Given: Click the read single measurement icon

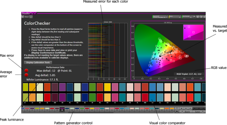Looking at the screenshot, I should click(182, 109).
